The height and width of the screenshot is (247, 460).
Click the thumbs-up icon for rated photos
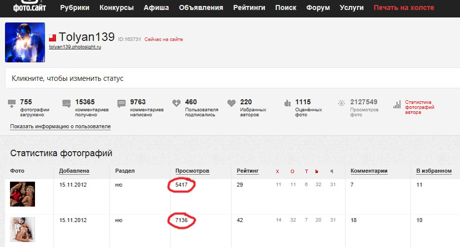(x=287, y=104)
